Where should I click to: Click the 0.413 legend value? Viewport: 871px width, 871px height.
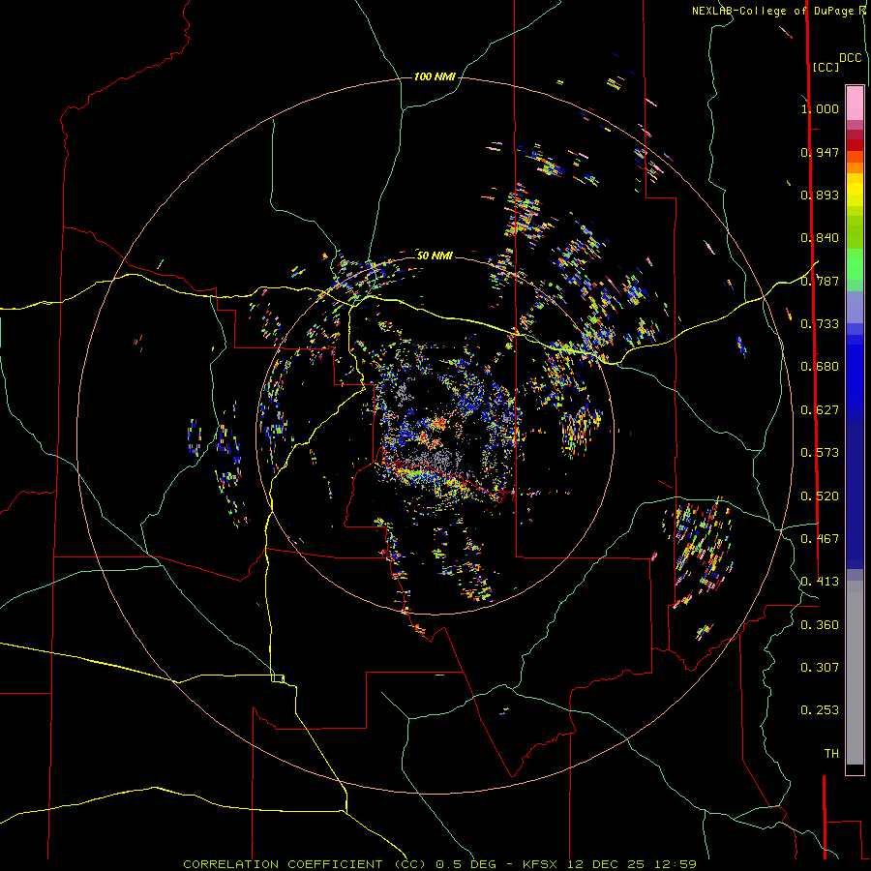pos(820,582)
